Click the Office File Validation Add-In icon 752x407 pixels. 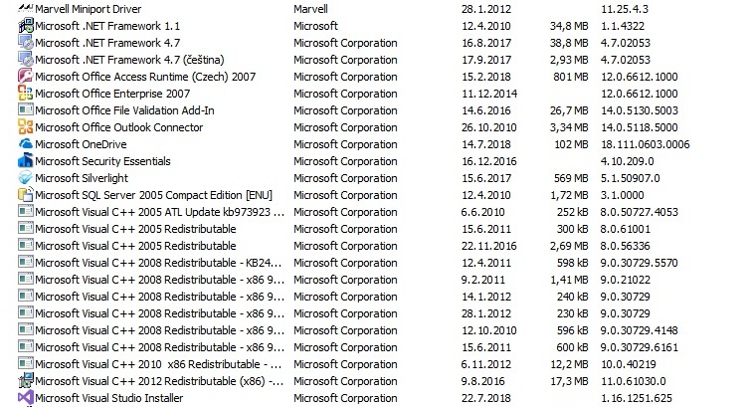[x=26, y=110]
